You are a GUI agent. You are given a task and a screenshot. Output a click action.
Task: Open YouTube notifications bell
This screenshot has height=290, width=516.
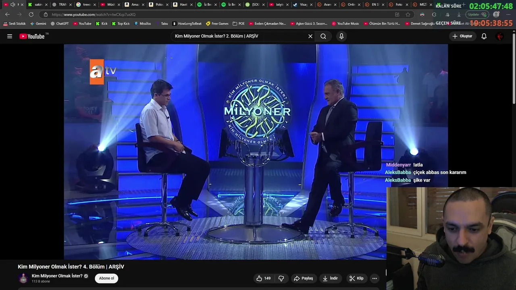tap(484, 36)
